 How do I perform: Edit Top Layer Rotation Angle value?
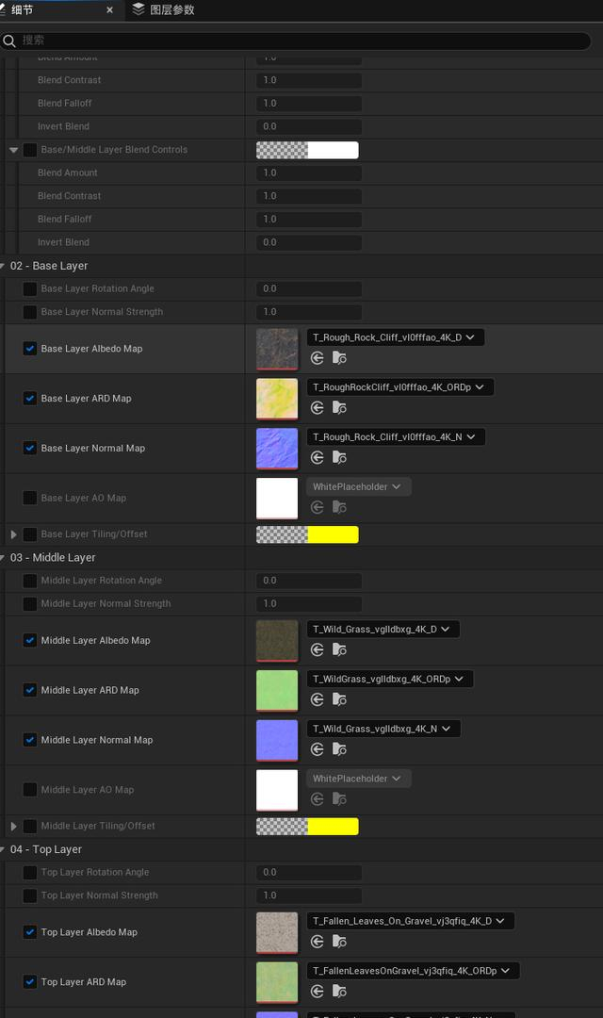(x=309, y=873)
